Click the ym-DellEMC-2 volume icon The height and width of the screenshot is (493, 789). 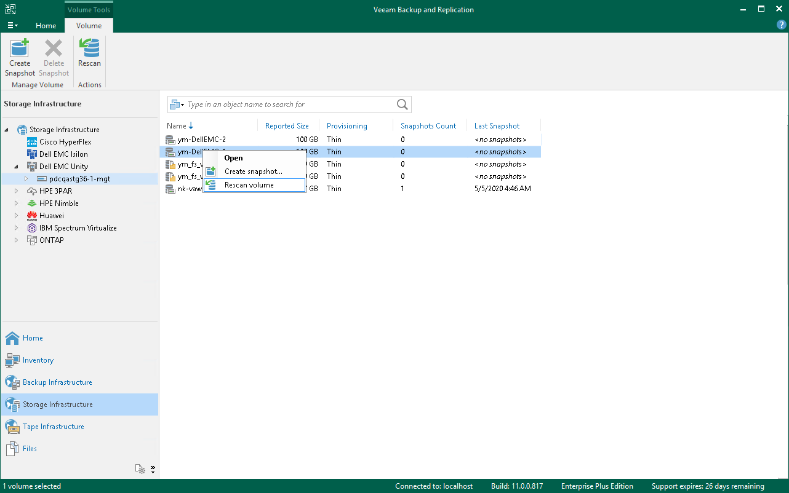click(x=170, y=140)
